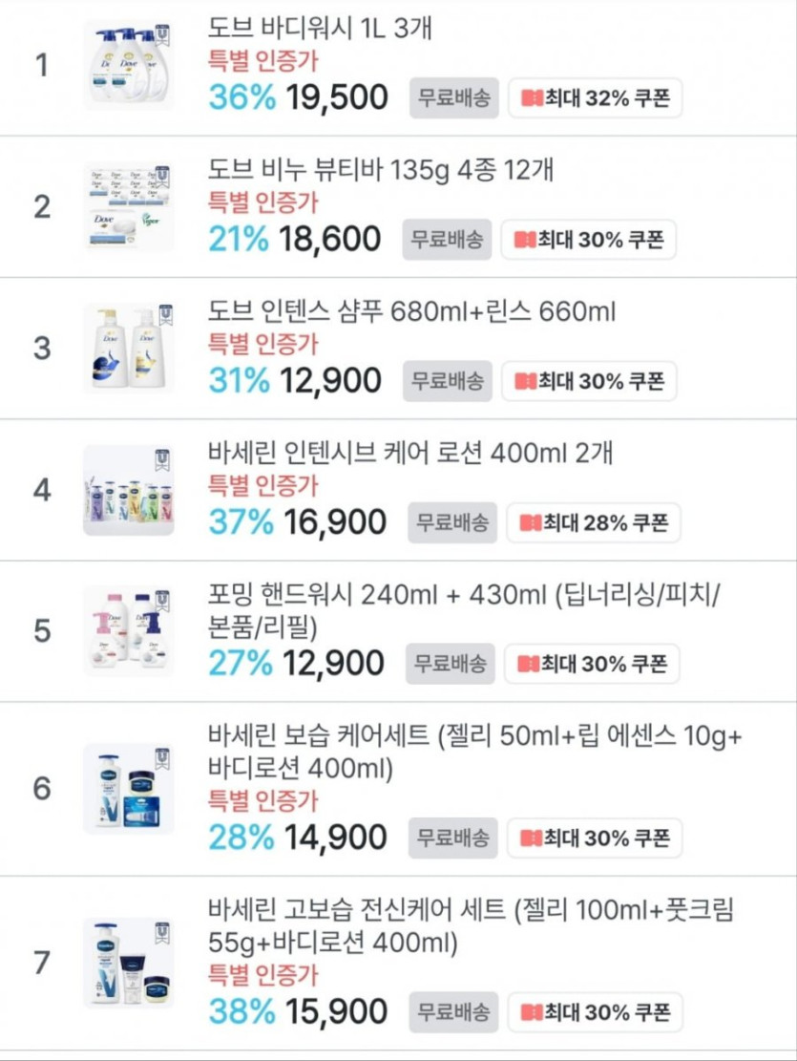Image resolution: width=797 pixels, height=1061 pixels.
Task: Open the Dove body wash 1L thumbnail
Action: point(128,65)
